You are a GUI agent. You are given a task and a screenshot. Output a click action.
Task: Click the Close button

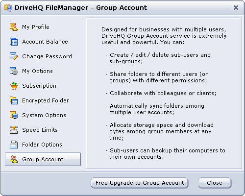click(x=215, y=183)
